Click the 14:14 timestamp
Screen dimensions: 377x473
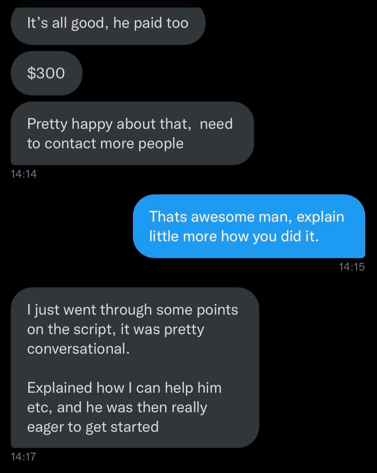tap(24, 174)
